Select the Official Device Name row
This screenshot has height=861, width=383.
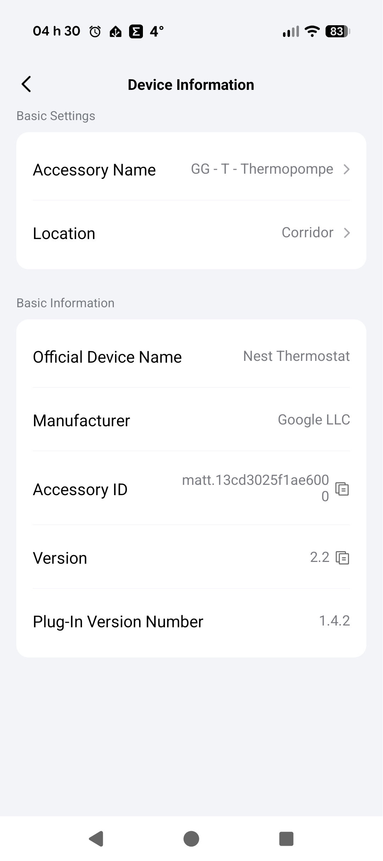coord(191,357)
